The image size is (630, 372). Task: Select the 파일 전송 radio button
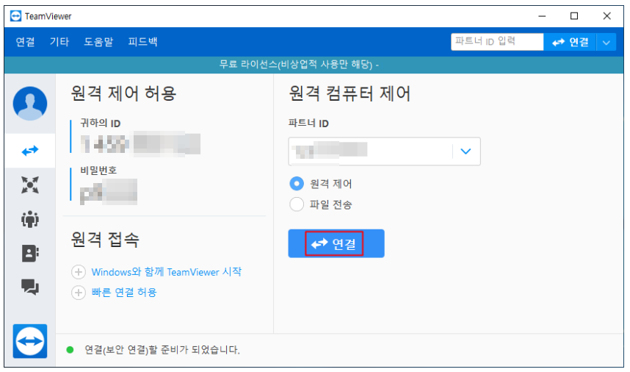(297, 204)
